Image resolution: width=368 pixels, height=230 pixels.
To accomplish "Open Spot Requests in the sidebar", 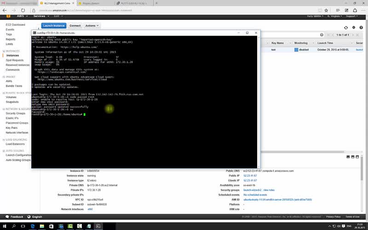I will coord(15,60).
